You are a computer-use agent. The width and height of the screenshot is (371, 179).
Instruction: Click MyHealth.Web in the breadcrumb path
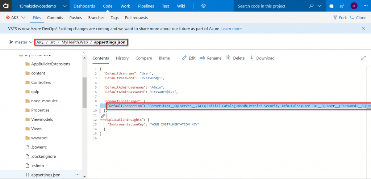[x=75, y=42]
